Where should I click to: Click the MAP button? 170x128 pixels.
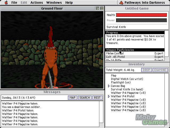73,98
